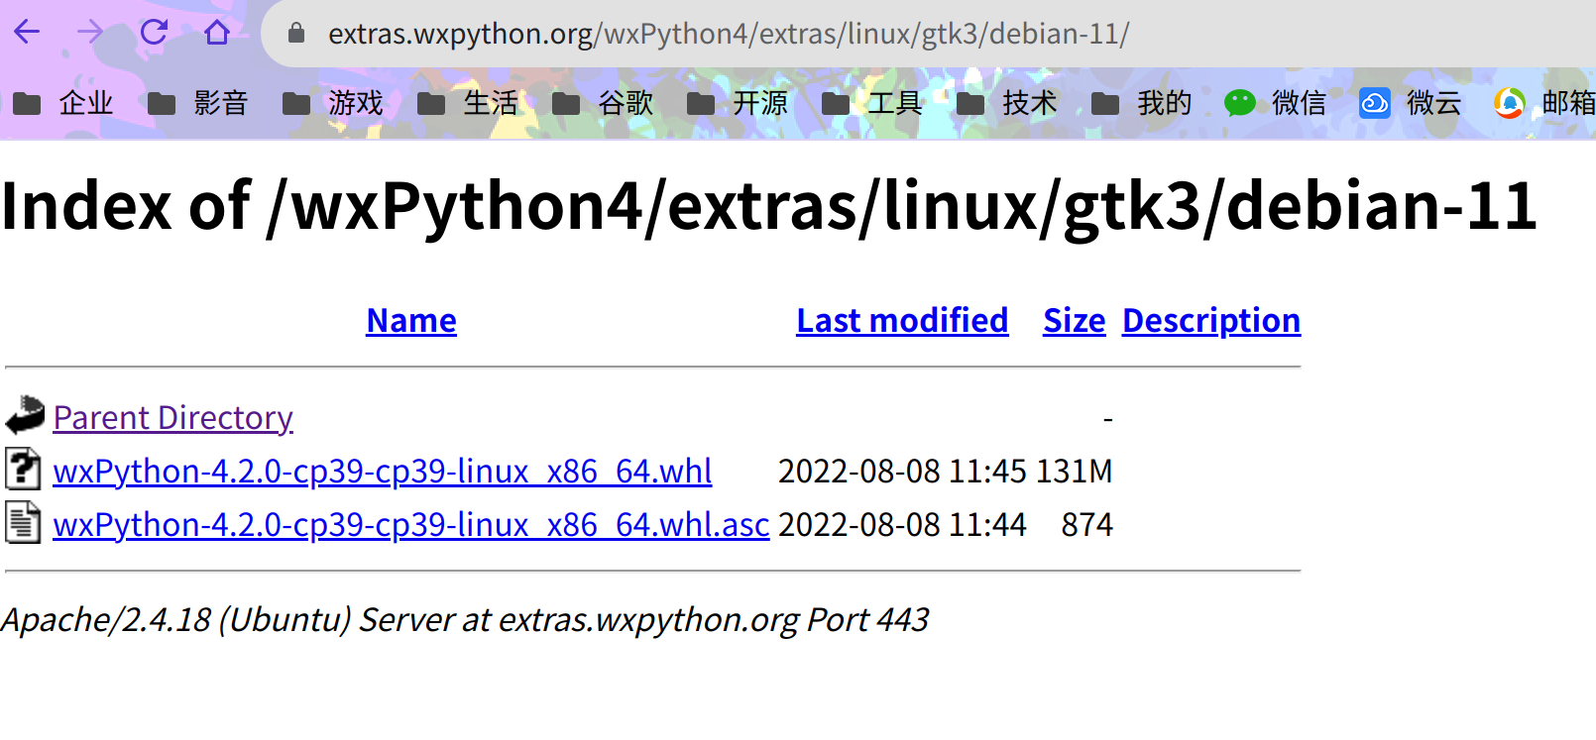
Task: Open the 邮箱 mail bookmark
Action: (x=1544, y=103)
